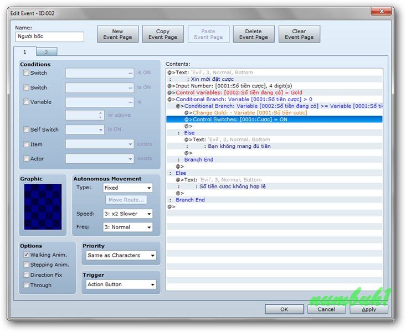This screenshot has height=332, width=406.
Task: Click the Move Route... button
Action: [x=126, y=200]
